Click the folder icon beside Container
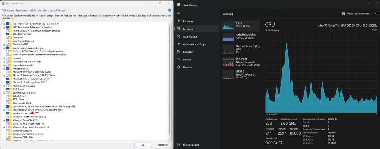 point(11,38)
